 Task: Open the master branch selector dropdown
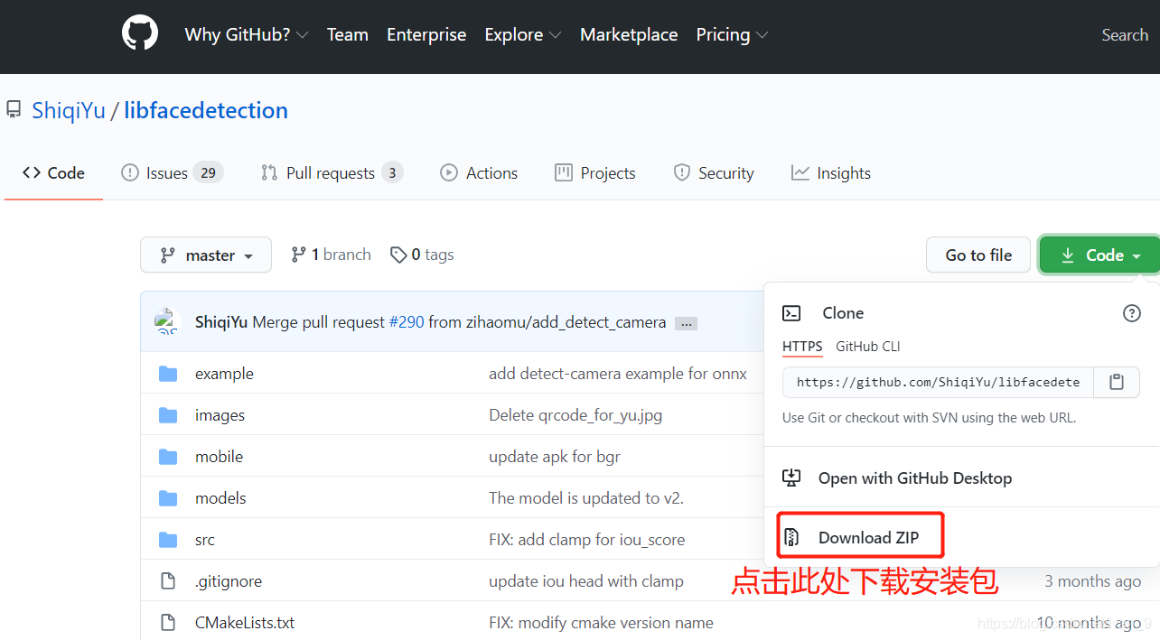206,255
